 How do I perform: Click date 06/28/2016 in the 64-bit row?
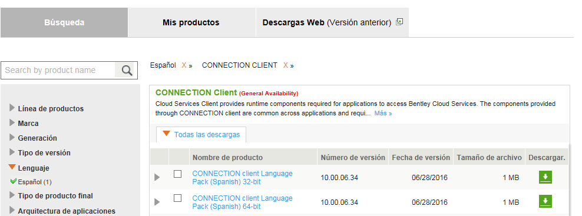(x=429, y=202)
